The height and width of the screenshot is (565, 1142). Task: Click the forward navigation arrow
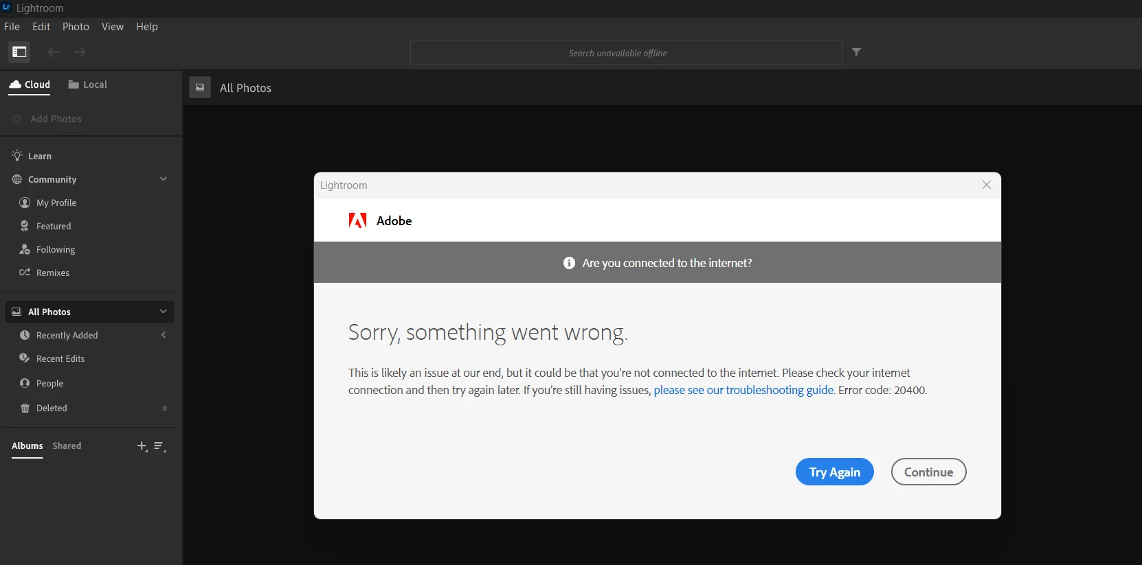pyautogui.click(x=80, y=52)
